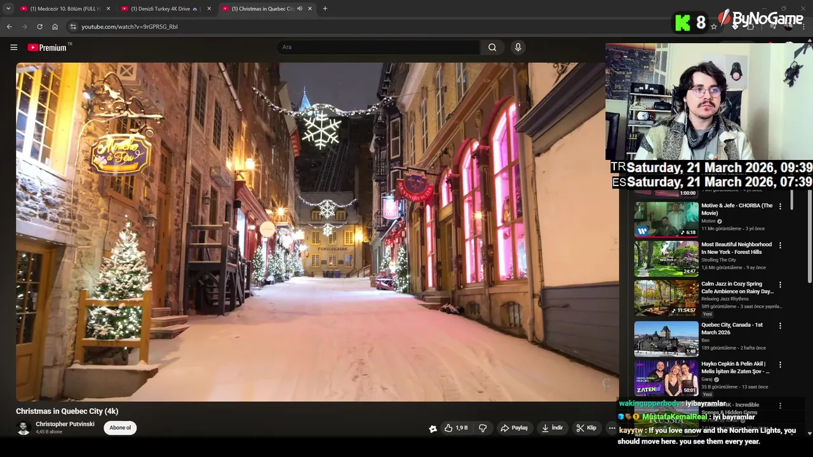Open Christopher Putvinski channel name link
The height and width of the screenshot is (457, 813).
(65, 424)
